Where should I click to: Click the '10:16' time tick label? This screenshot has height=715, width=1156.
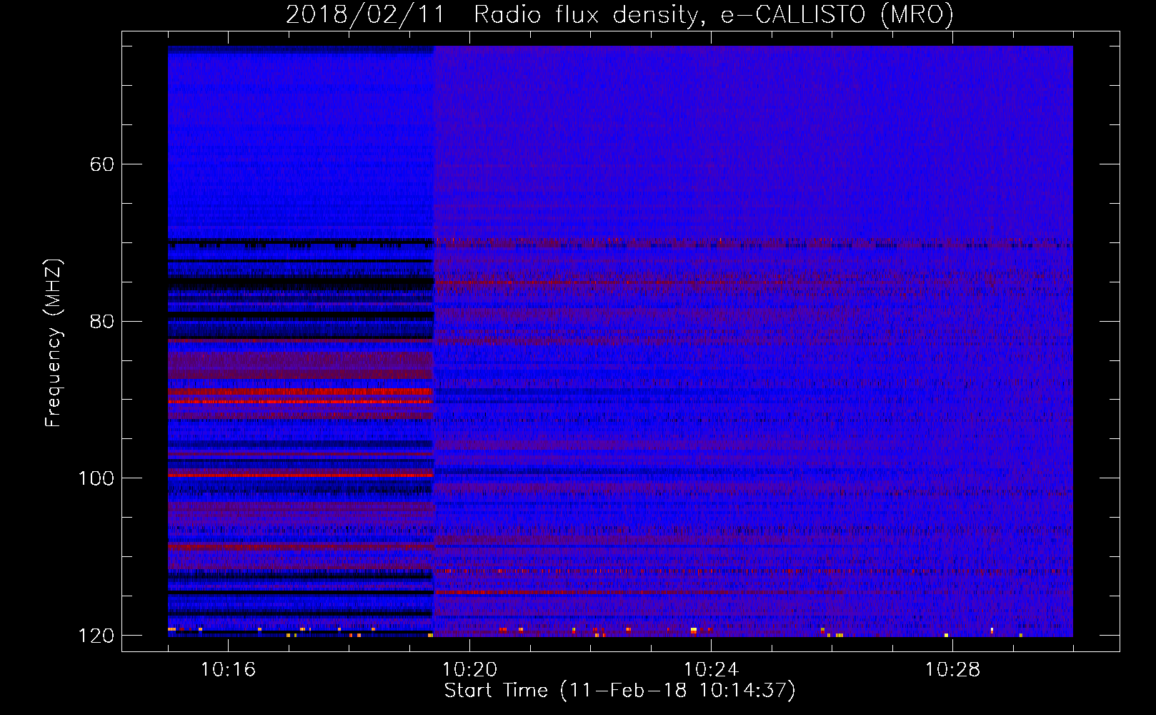(x=228, y=670)
